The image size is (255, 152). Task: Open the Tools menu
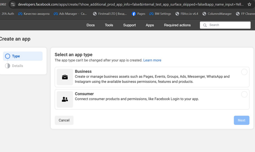point(109,25)
